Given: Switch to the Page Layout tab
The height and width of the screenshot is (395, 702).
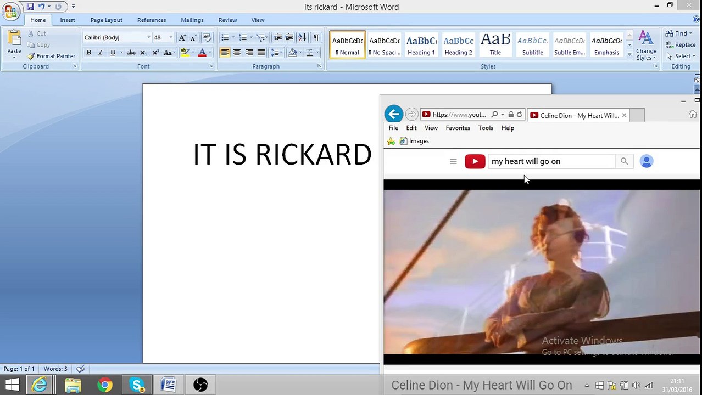Looking at the screenshot, I should click(x=107, y=20).
